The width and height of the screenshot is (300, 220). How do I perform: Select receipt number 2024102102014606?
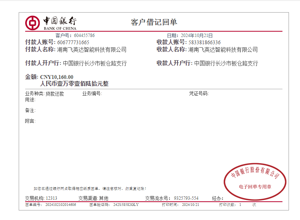pyautogui.click(x=61, y=205)
